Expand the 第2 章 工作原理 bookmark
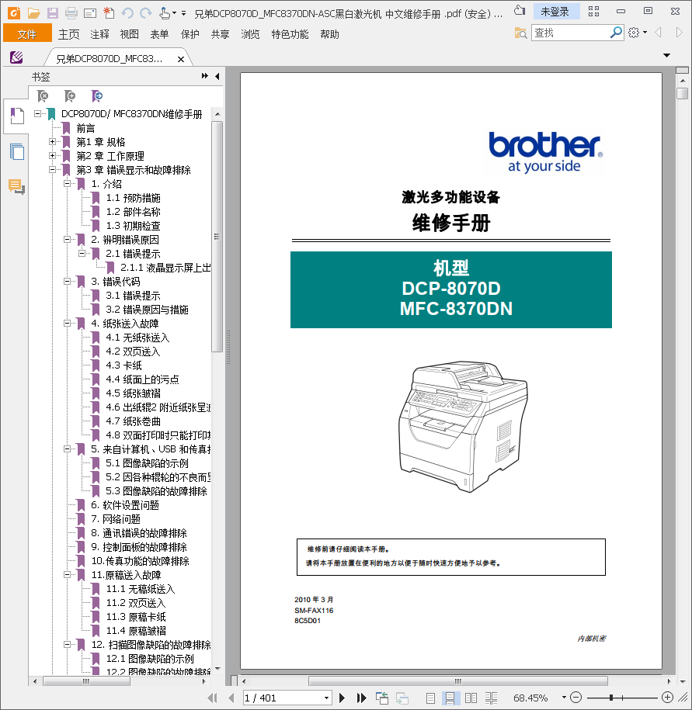 tap(53, 156)
